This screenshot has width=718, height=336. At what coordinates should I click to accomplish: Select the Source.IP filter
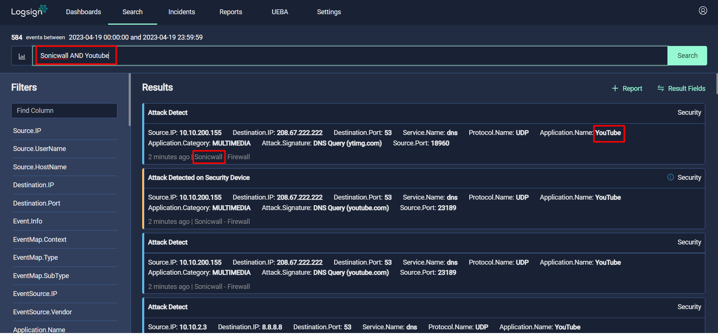27,131
